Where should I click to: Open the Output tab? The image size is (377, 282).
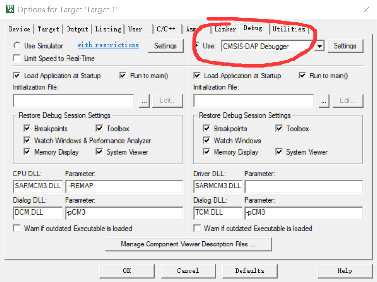[x=77, y=29]
